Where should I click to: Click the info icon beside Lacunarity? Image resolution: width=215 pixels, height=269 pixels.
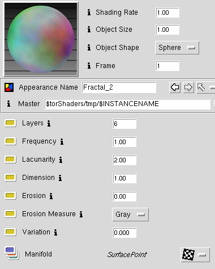(x=61, y=160)
